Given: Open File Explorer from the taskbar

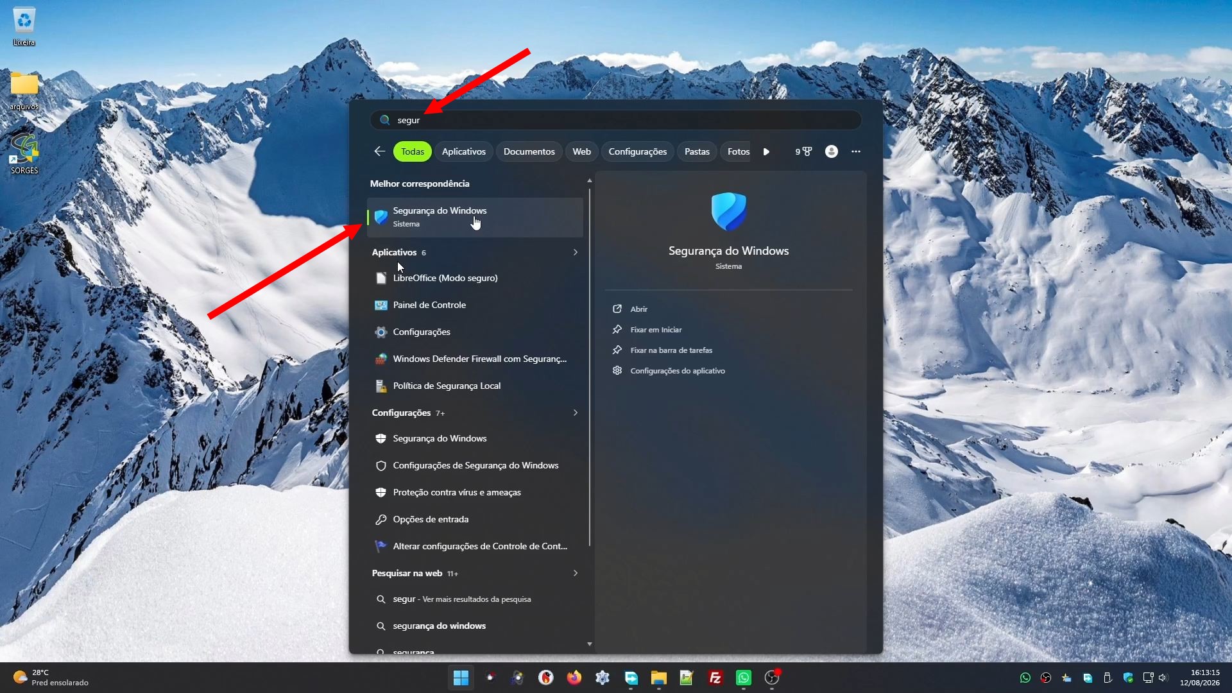Looking at the screenshot, I should click(x=658, y=678).
